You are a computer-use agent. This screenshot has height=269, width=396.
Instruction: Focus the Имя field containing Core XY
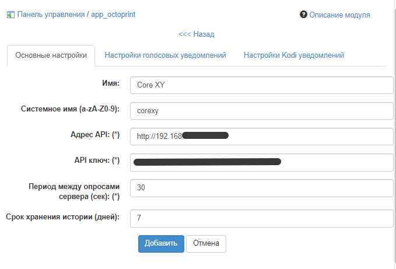click(x=261, y=85)
